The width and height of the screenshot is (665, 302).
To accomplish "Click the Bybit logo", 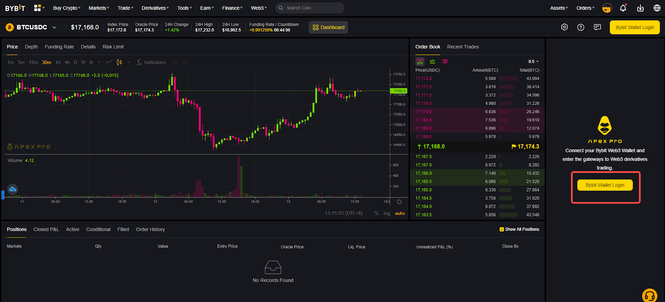I will point(15,8).
